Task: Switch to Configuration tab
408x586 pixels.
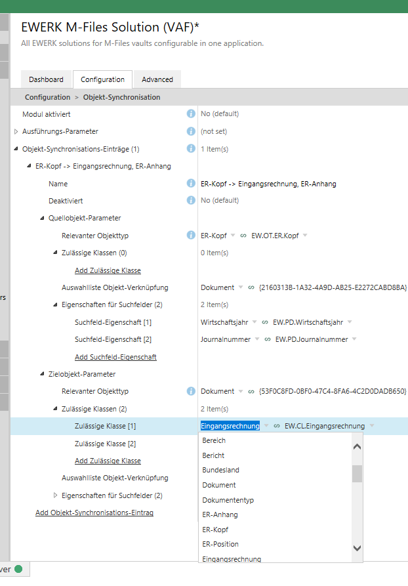Action: click(x=102, y=79)
